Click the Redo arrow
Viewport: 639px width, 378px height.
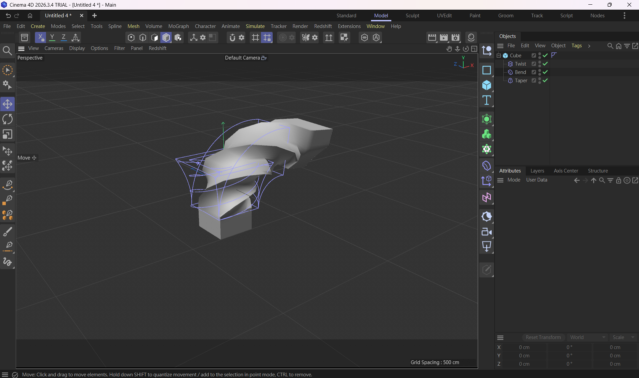(17, 16)
